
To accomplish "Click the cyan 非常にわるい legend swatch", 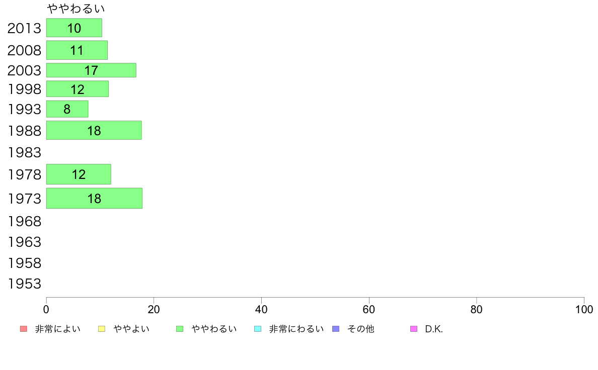I will pyautogui.click(x=258, y=329).
